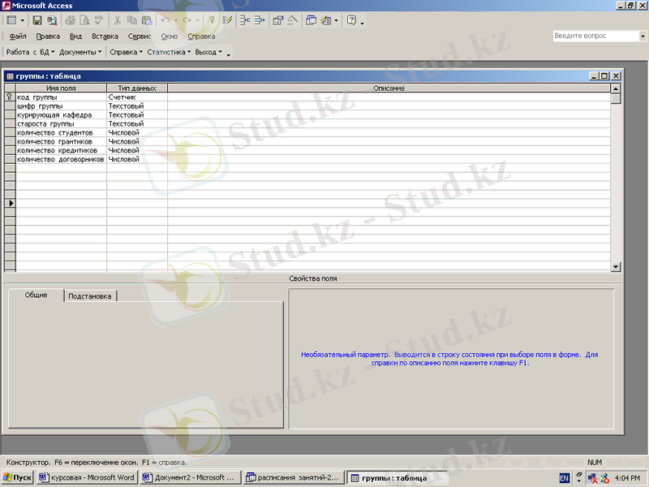
Task: Expand the 'Работа с БД' dropdown
Action: coord(30,52)
